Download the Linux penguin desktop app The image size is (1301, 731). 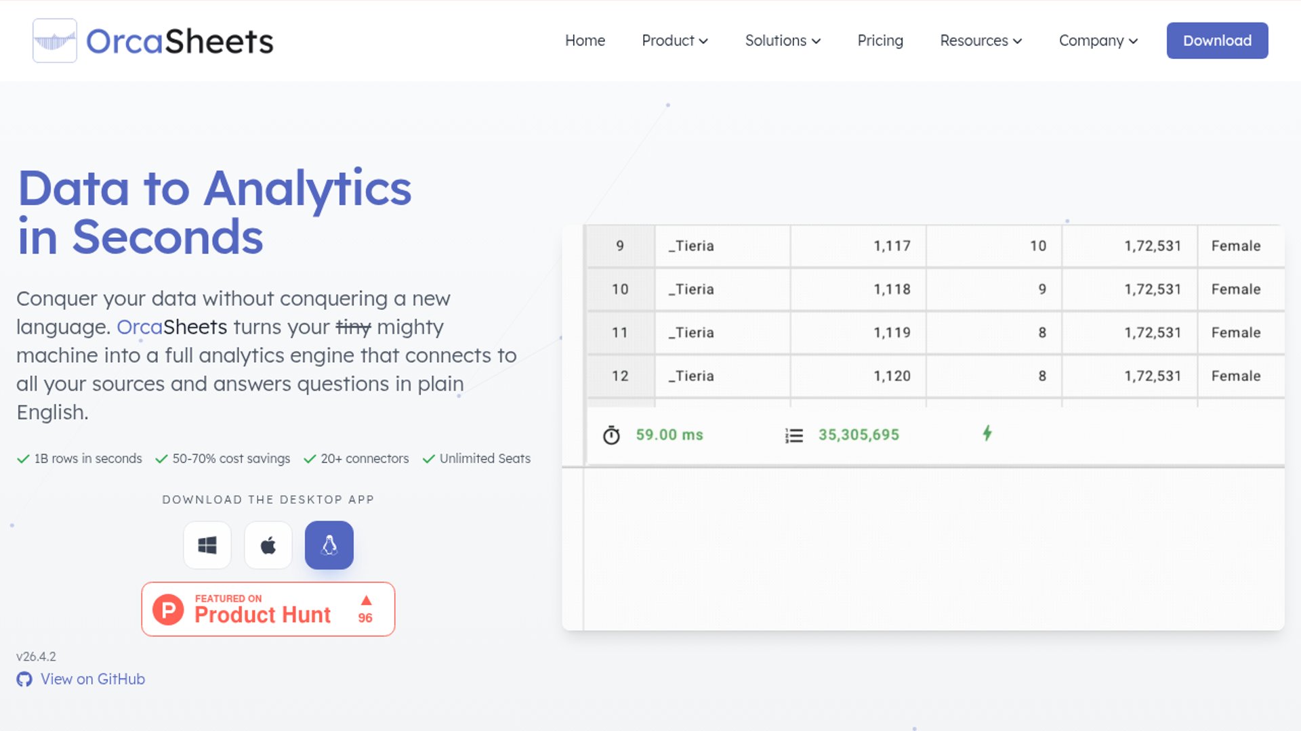(329, 545)
